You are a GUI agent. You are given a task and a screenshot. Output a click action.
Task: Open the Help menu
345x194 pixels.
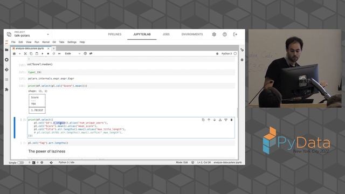(x=82, y=42)
